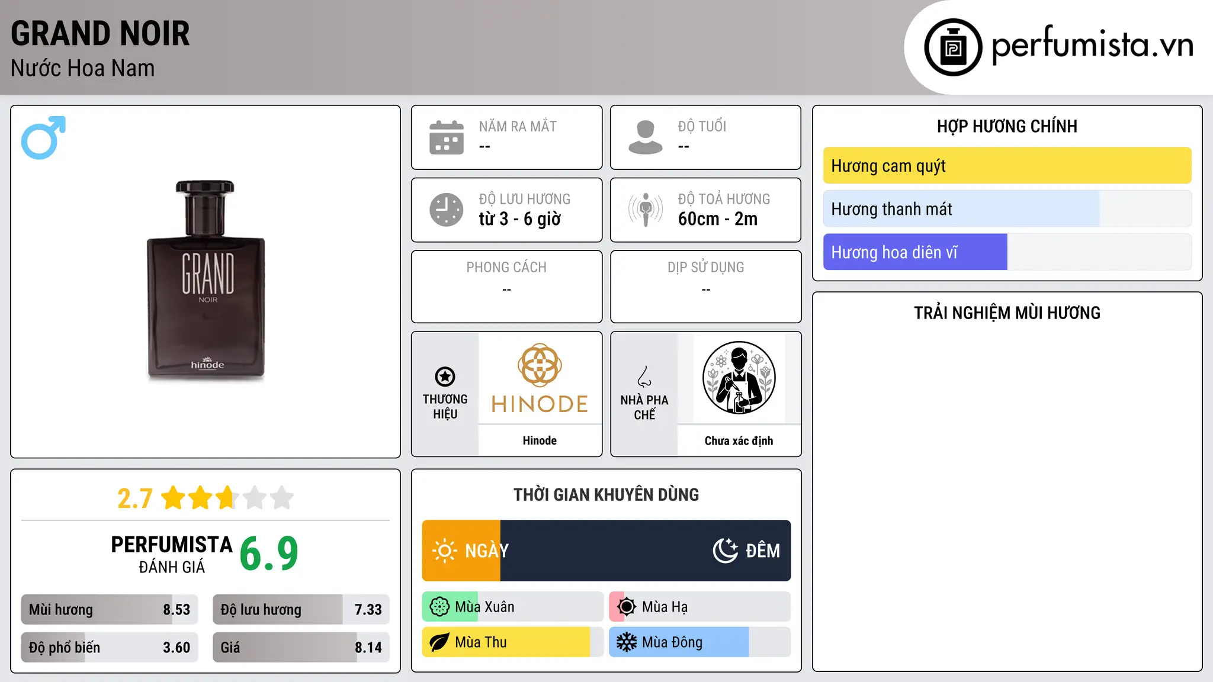This screenshot has width=1213, height=682.
Task: Click the Mùa Thu season bar
Action: point(513,642)
